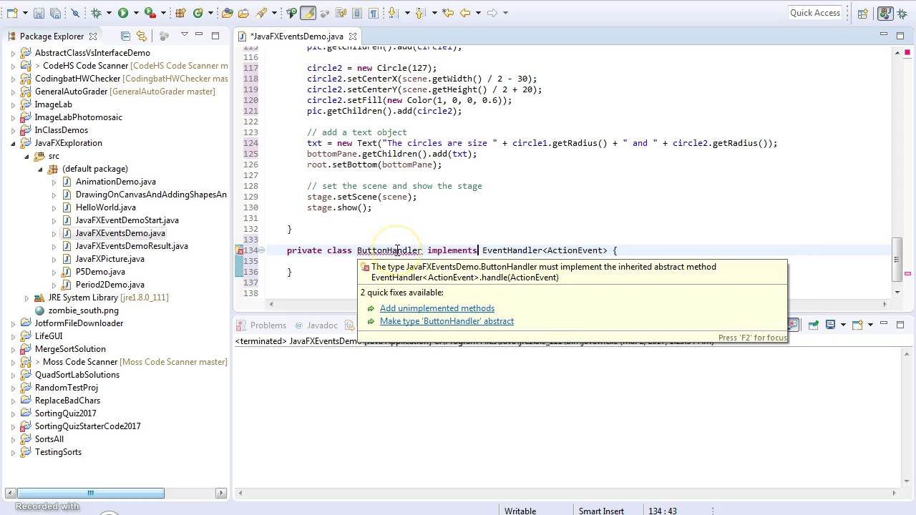
Task: Close the Package Explorer view tab
Action: (92, 36)
